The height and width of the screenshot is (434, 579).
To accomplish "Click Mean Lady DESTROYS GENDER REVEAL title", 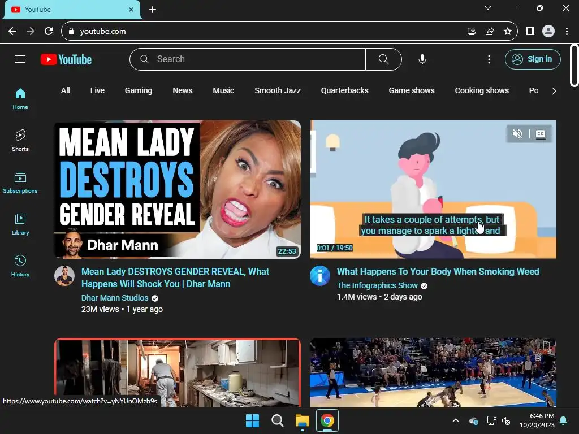I will click(175, 277).
